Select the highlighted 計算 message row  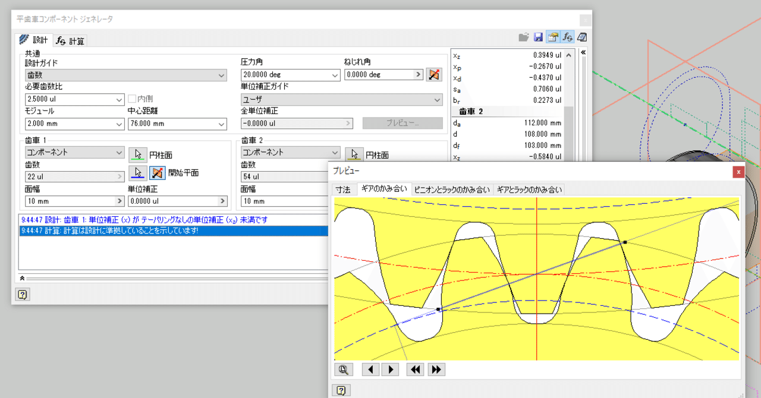coord(174,230)
